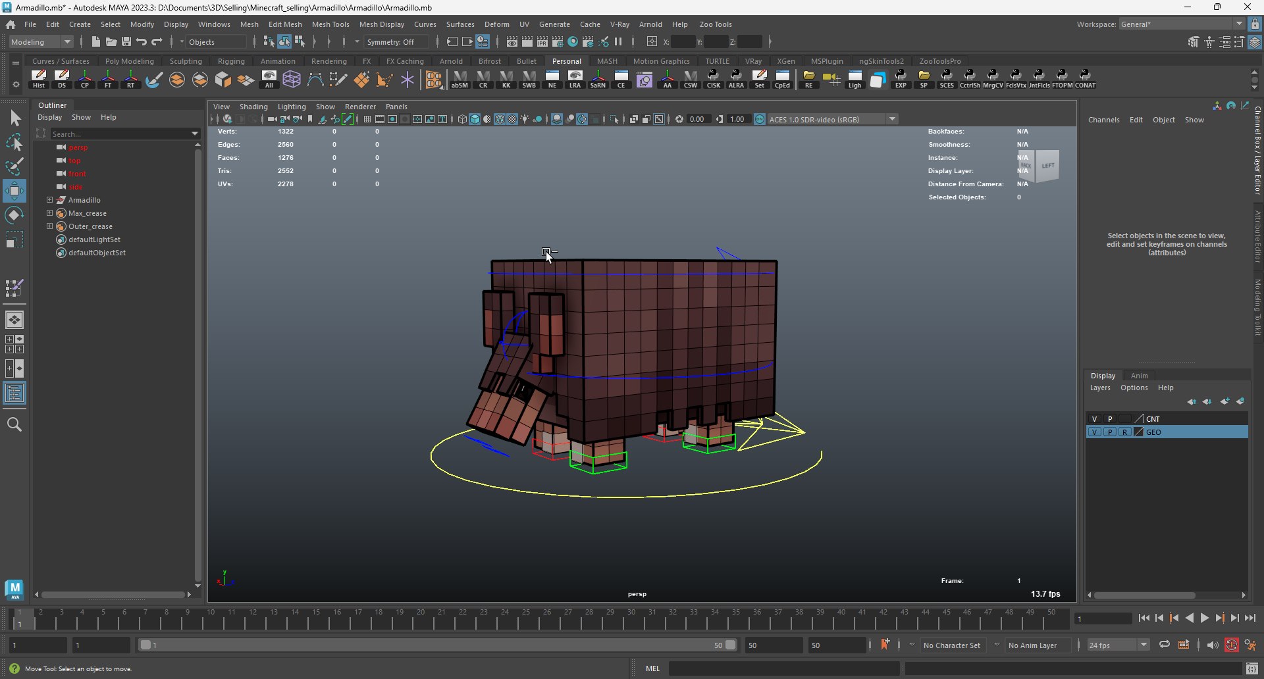
Task: Open the Layers menu in layer editor
Action: 1100,388
